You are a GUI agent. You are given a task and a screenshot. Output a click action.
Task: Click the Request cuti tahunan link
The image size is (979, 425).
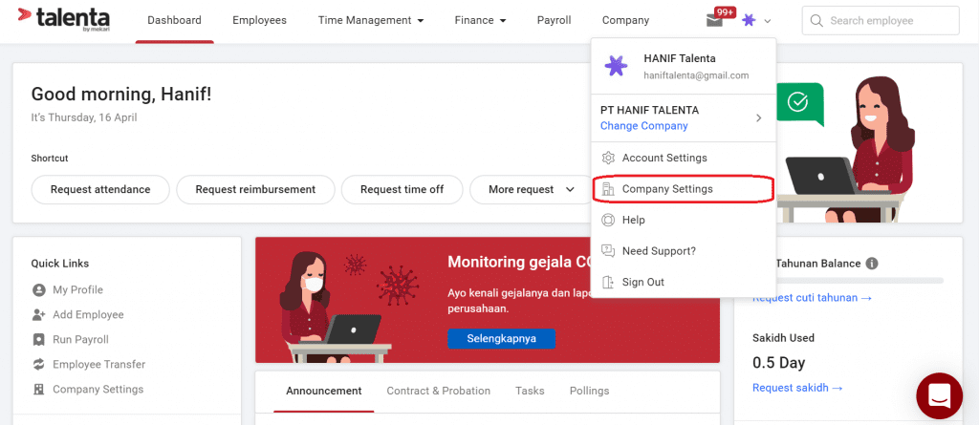pyautogui.click(x=812, y=298)
